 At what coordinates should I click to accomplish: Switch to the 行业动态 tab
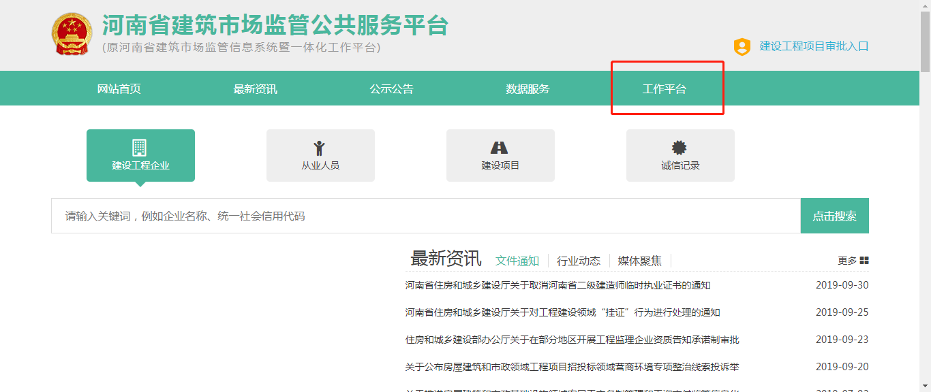(x=579, y=261)
